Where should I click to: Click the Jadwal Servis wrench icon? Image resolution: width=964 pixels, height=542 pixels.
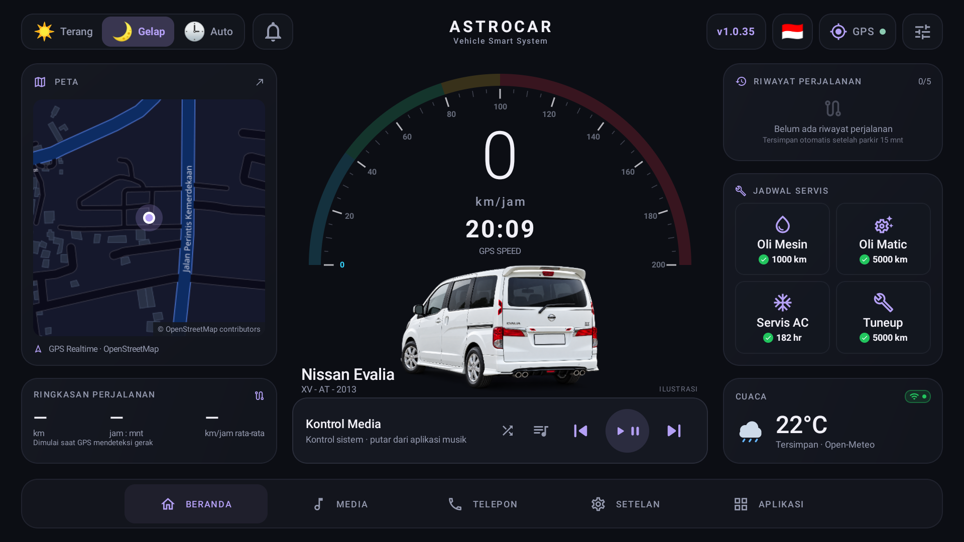(x=741, y=191)
